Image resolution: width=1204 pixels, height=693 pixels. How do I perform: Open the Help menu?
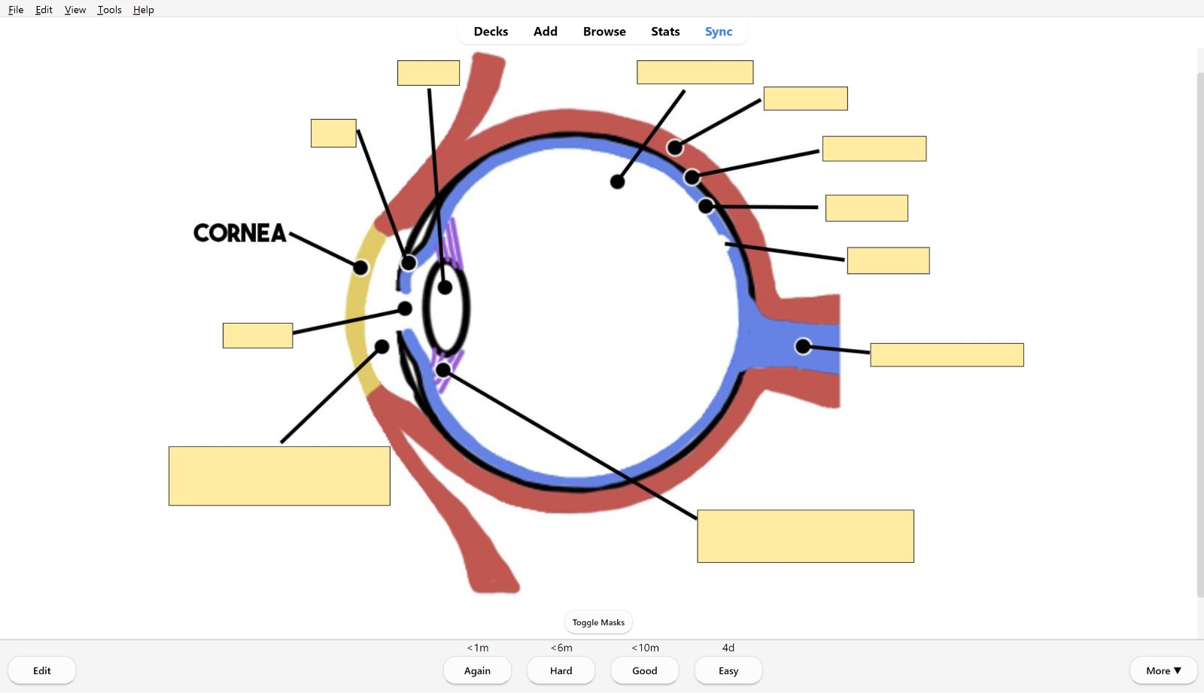143,10
